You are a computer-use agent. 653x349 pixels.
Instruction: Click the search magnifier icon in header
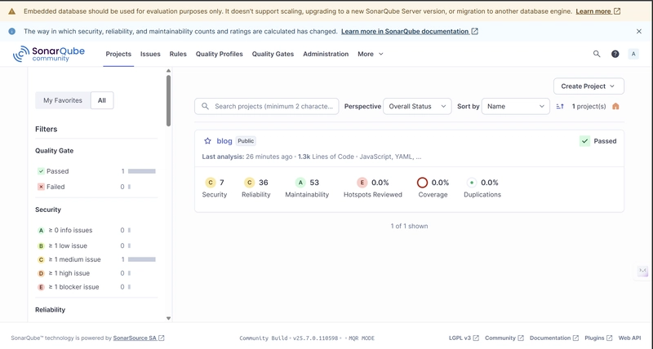[x=597, y=54]
